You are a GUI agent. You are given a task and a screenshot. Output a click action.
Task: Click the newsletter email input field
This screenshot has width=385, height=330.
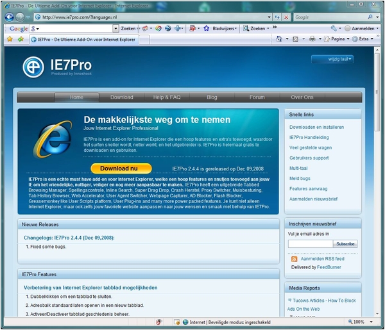tap(311, 244)
